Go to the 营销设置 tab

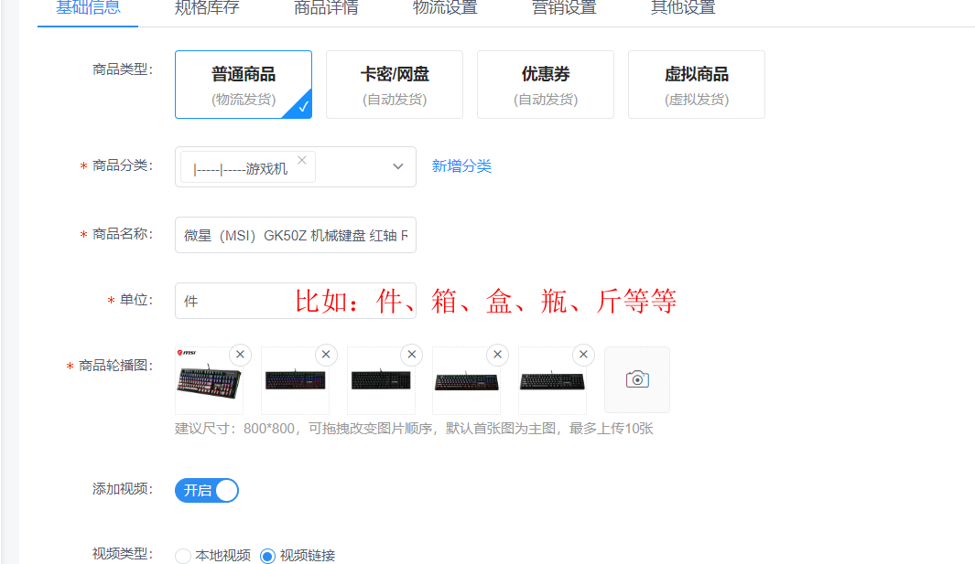tap(564, 9)
